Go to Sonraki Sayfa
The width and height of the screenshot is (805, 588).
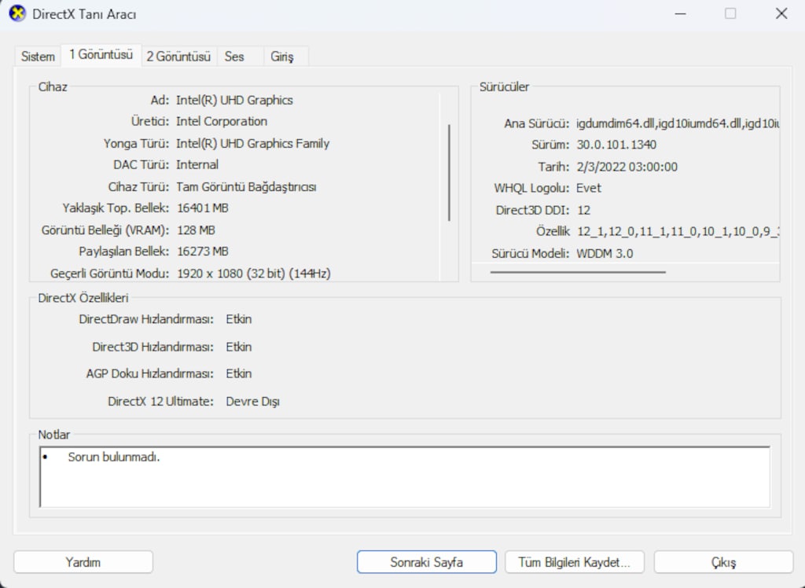pos(427,562)
